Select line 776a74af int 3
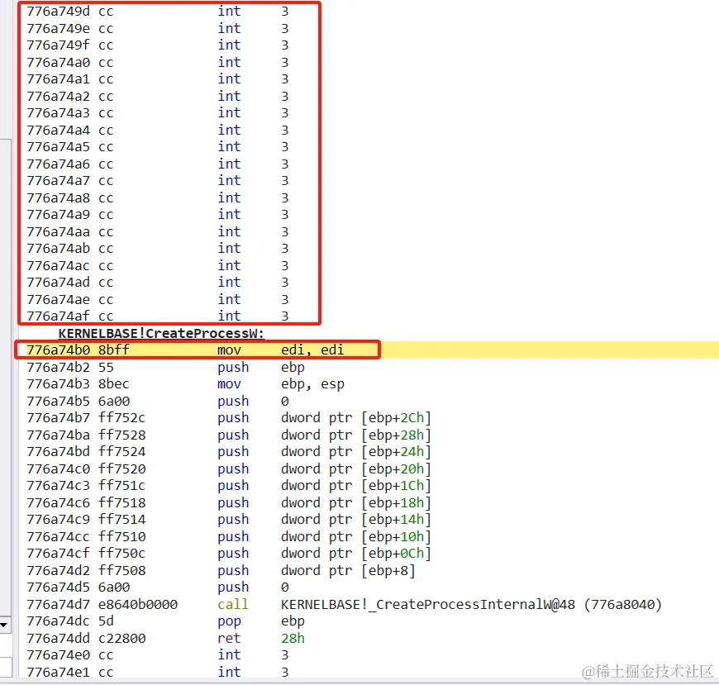Image resolution: width=719 pixels, height=685 pixels. pyautogui.click(x=158, y=316)
